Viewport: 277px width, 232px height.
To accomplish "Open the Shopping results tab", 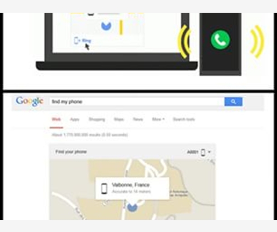I will 97,119.
